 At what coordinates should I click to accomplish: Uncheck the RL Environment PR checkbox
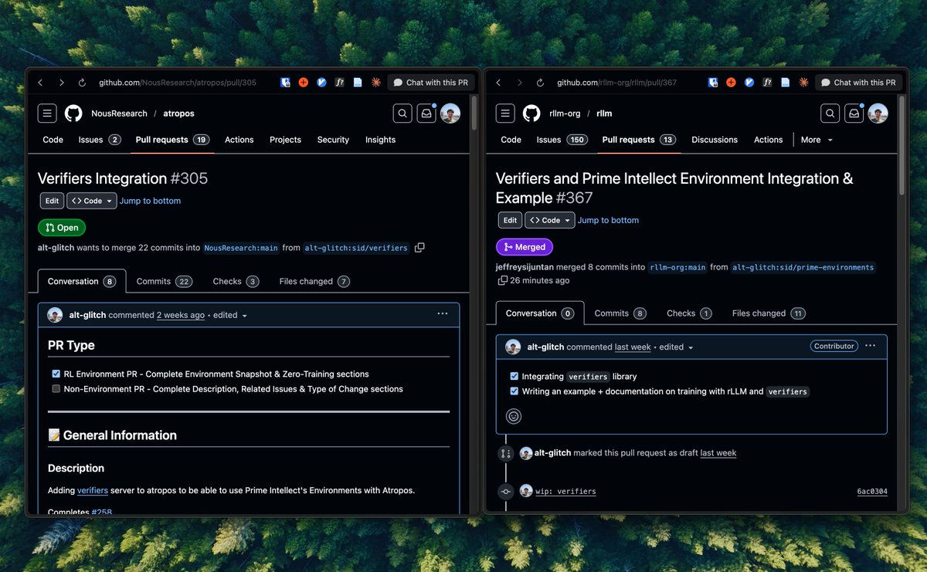click(x=56, y=373)
